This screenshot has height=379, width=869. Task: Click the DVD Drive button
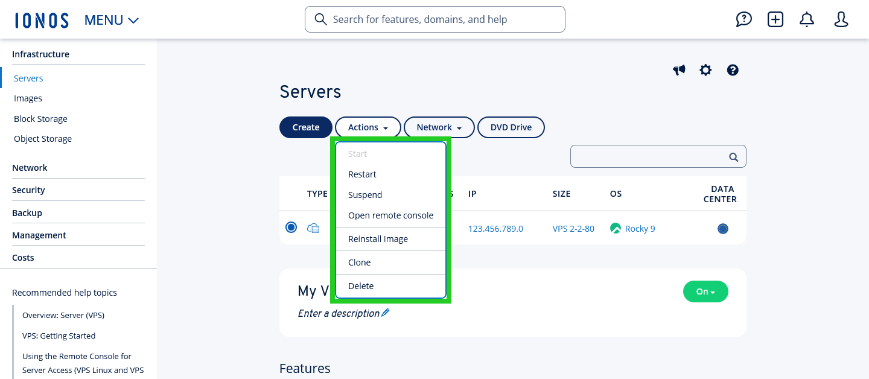(511, 127)
